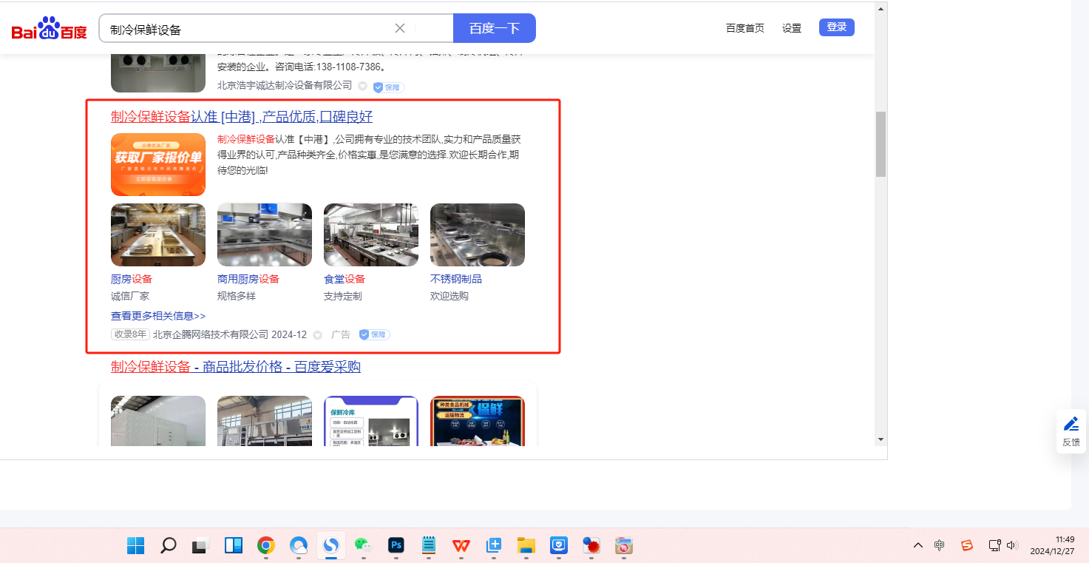Open the thumbnail above 不锈钢制品
1089x563 pixels.
[478, 235]
